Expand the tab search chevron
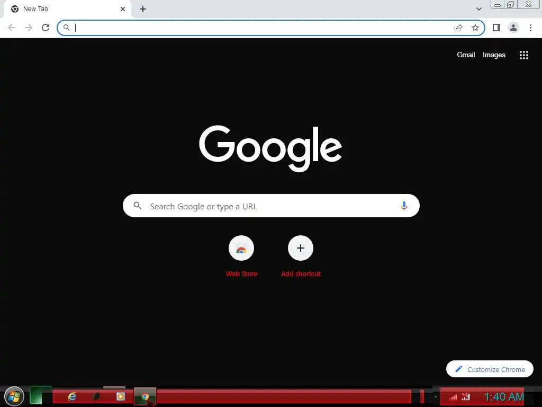 point(478,9)
